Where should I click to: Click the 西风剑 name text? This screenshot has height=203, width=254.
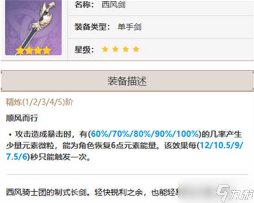[113, 5]
